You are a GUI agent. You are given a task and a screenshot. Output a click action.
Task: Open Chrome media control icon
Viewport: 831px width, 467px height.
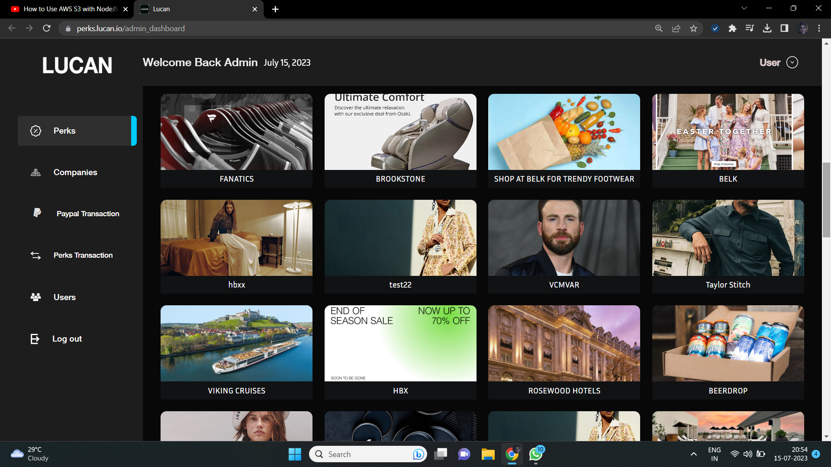(750, 28)
